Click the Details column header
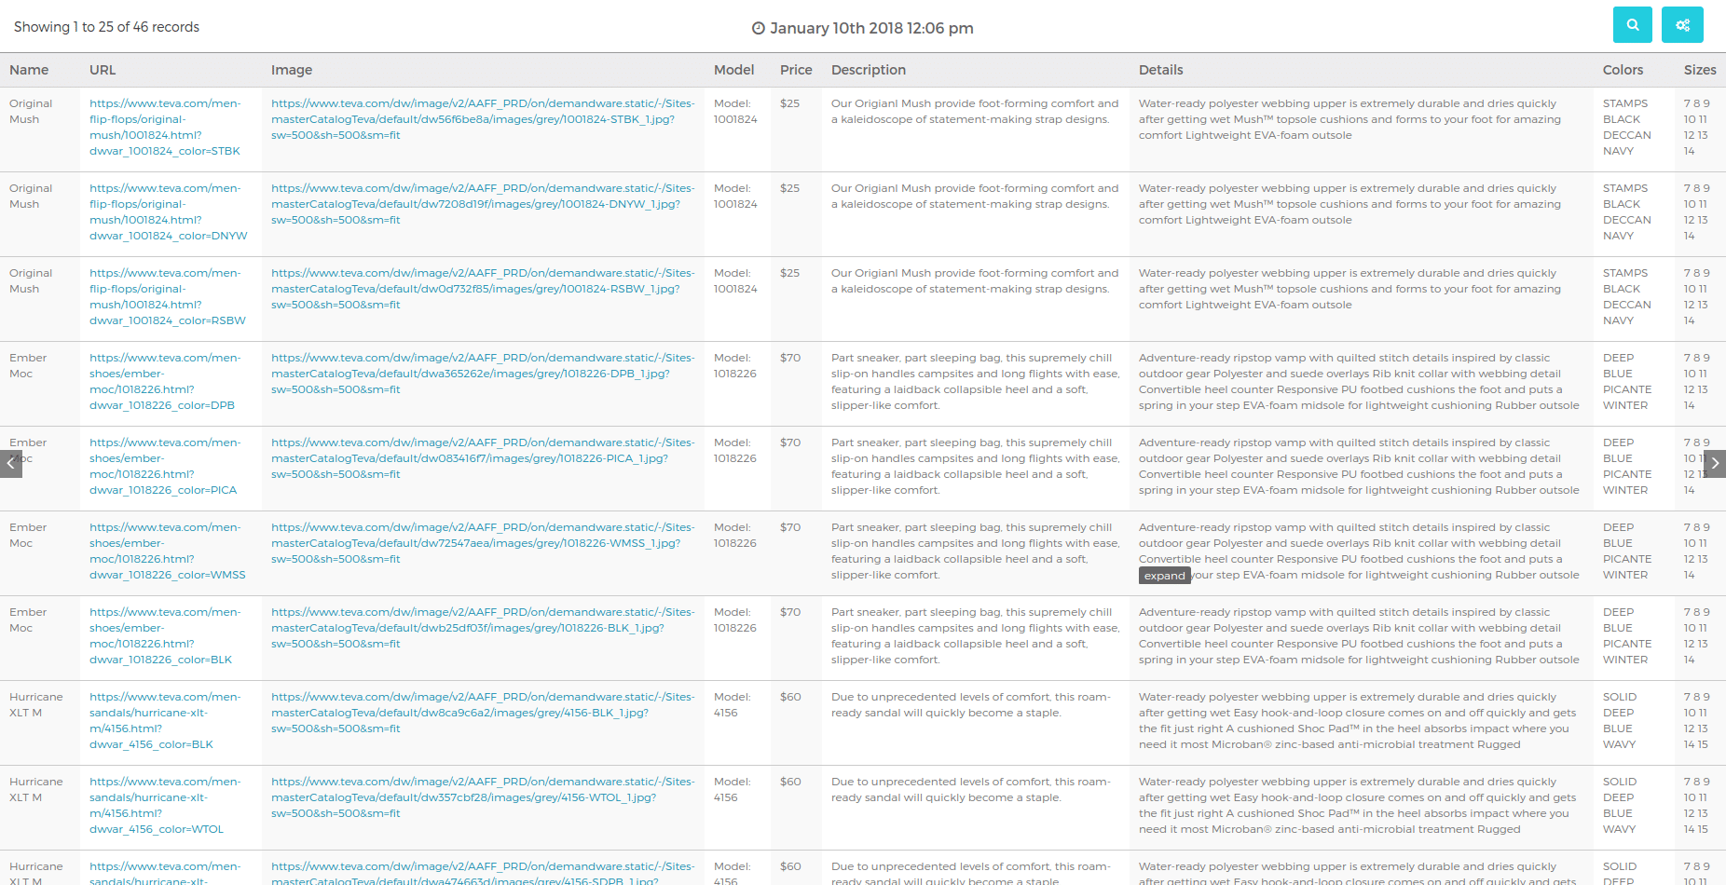The image size is (1726, 885). [1160, 70]
